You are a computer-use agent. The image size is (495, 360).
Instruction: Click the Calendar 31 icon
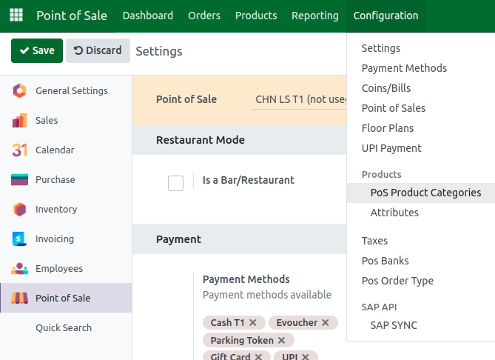coord(19,150)
